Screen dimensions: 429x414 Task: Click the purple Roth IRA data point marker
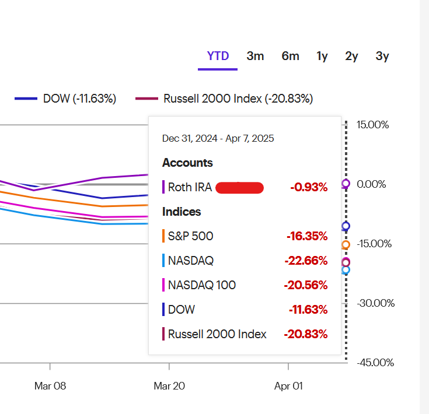(x=346, y=183)
